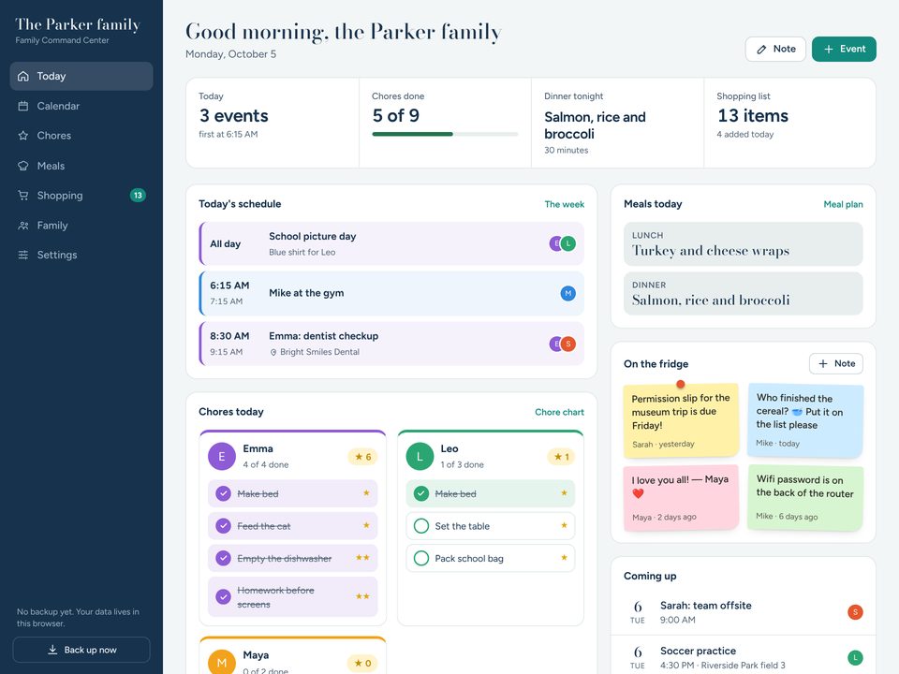Open the Dinner tonight summary card
The image size is (899, 674).
617,123
